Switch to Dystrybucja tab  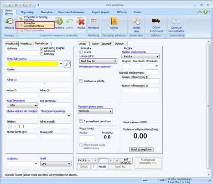pos(42,44)
